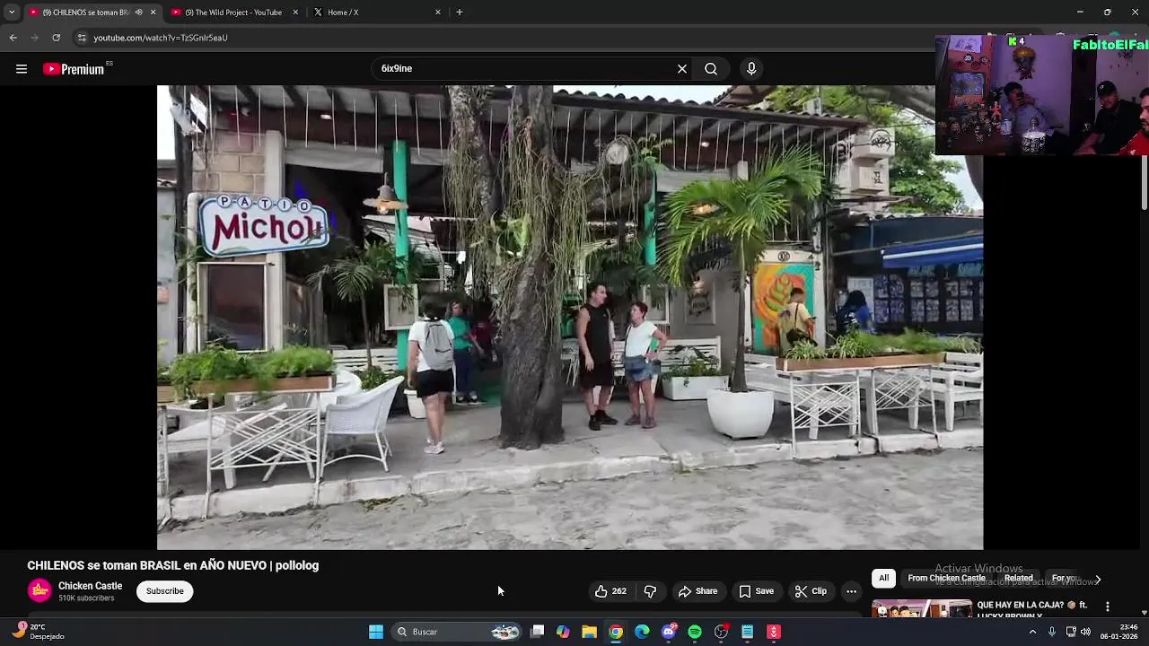Go back using browser back arrow
This screenshot has width=1149, height=646.
[13, 38]
